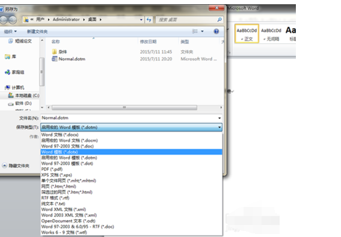Click the search magnifier icon

click(x=220, y=20)
